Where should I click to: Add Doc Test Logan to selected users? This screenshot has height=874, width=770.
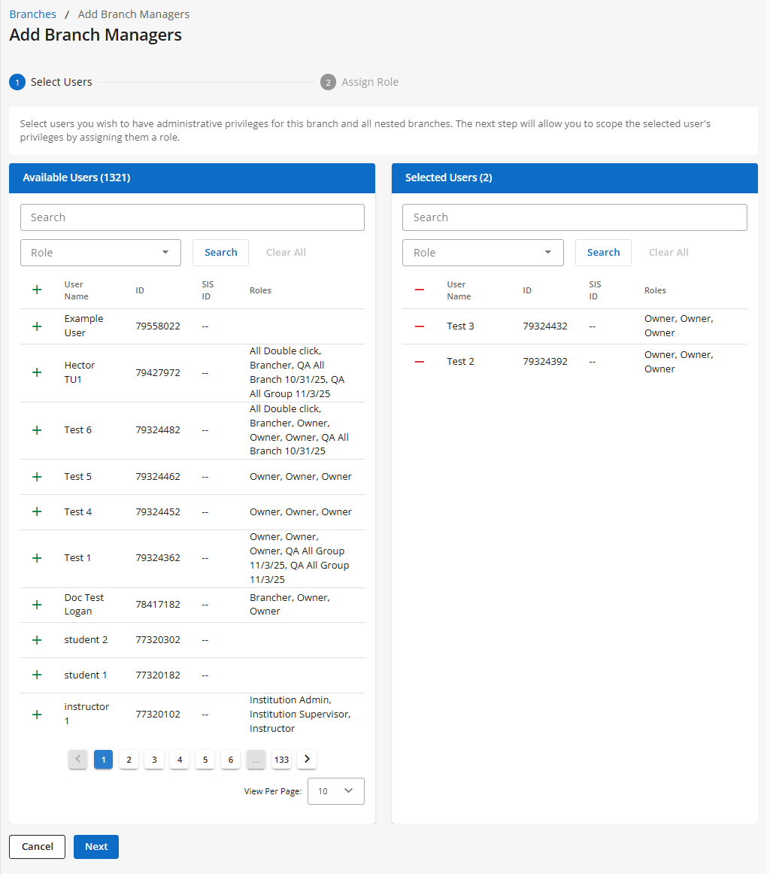[x=37, y=605]
